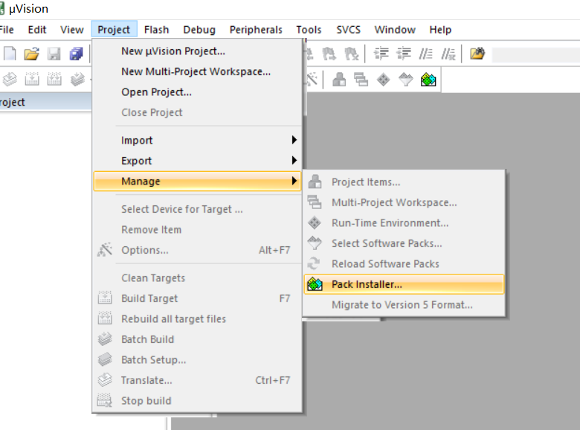The width and height of the screenshot is (580, 430).
Task: Click Run-Time Environment diamond toolbar icon
Action: tap(383, 79)
